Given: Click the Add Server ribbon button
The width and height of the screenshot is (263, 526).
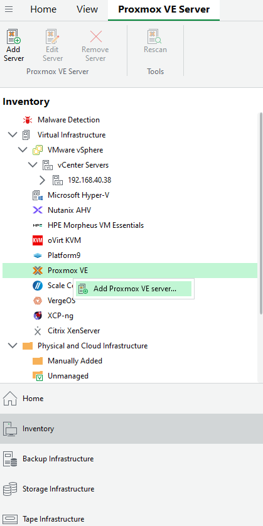Looking at the screenshot, I should pyautogui.click(x=14, y=46).
